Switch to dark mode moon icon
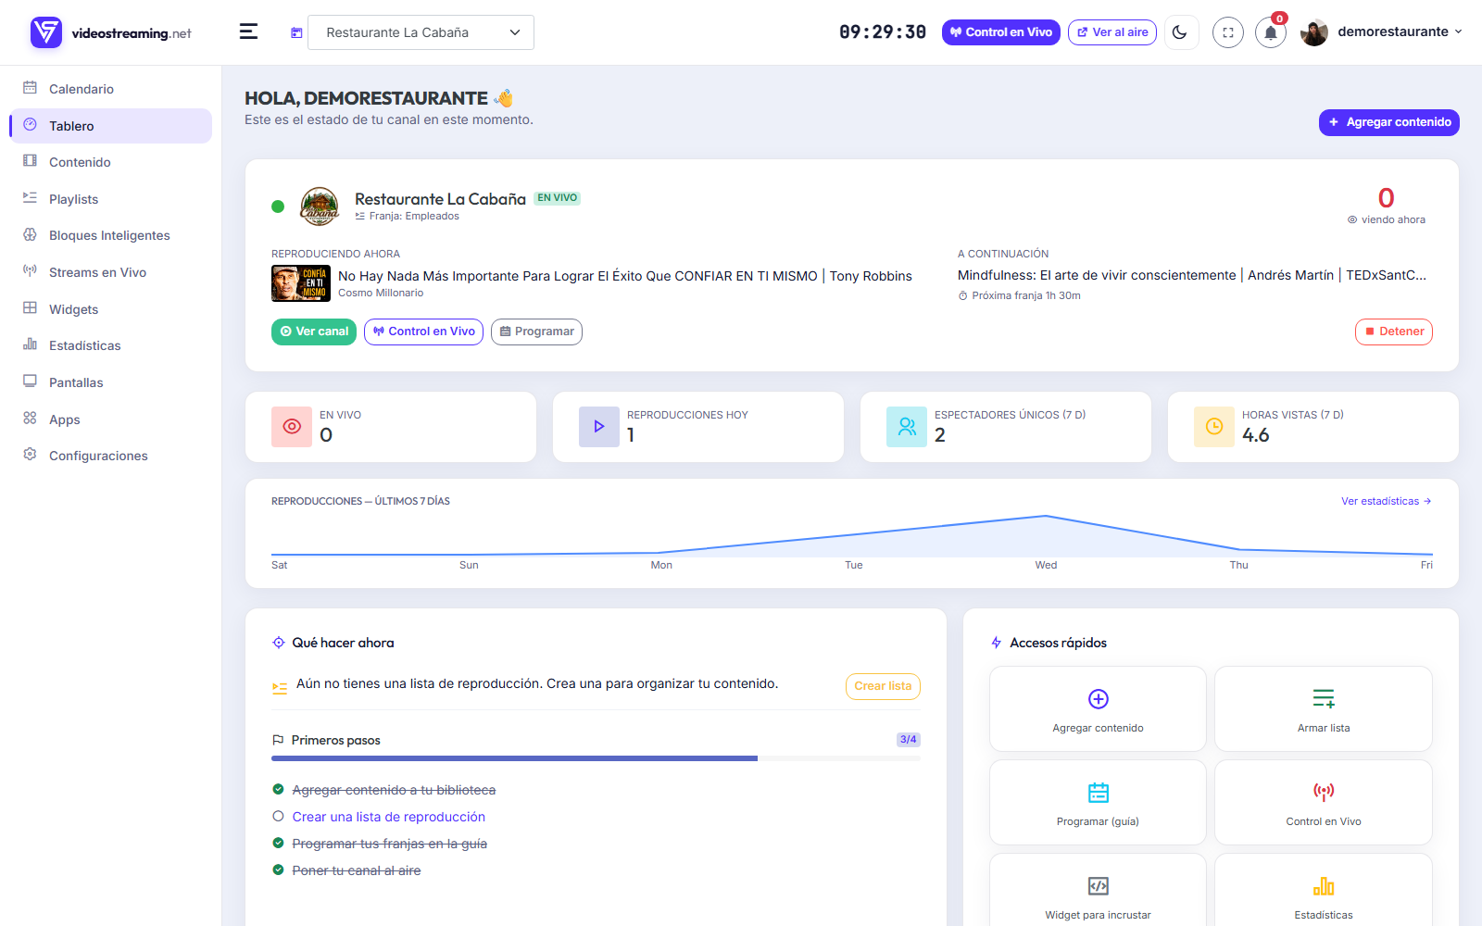The height and width of the screenshot is (926, 1482). 1180,32
